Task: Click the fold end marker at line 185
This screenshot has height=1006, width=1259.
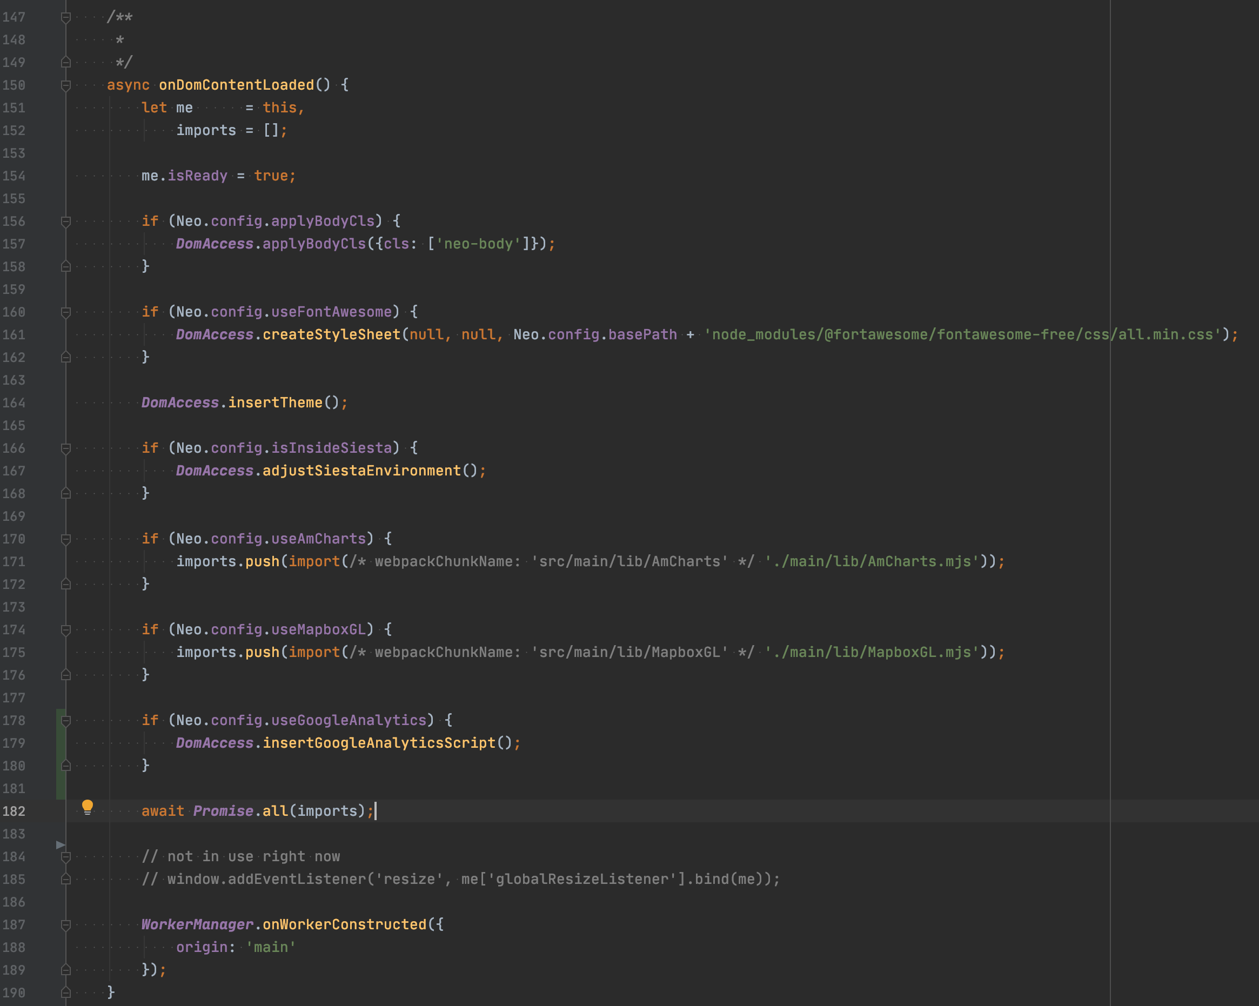Action: 66,879
